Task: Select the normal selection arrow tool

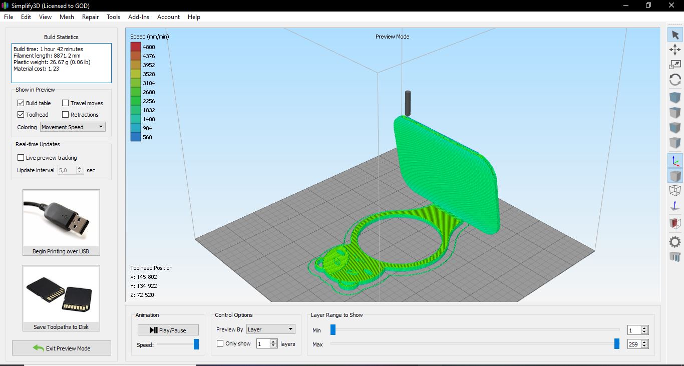Action: click(675, 35)
